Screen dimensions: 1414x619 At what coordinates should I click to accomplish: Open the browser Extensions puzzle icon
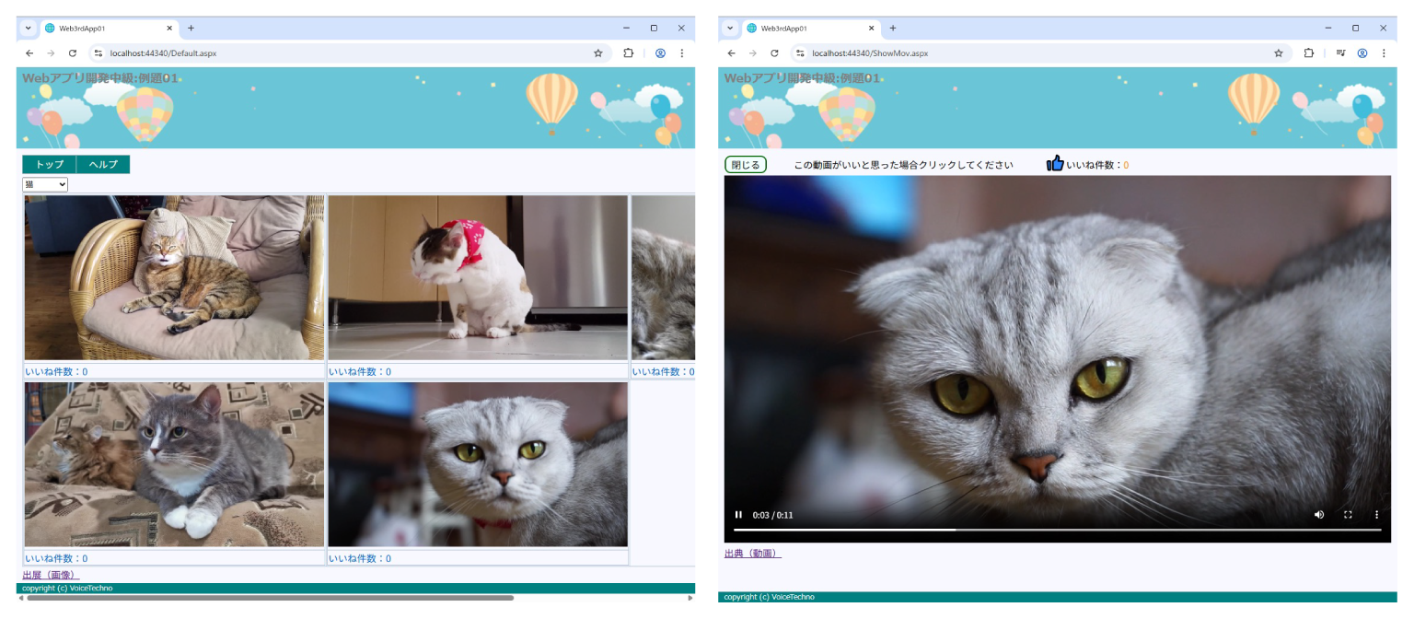tap(1309, 53)
